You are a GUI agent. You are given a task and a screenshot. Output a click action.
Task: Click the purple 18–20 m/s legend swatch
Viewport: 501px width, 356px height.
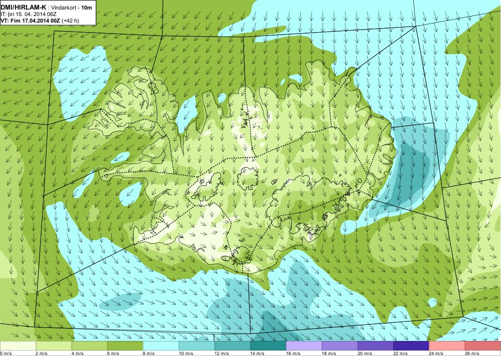click(340, 346)
